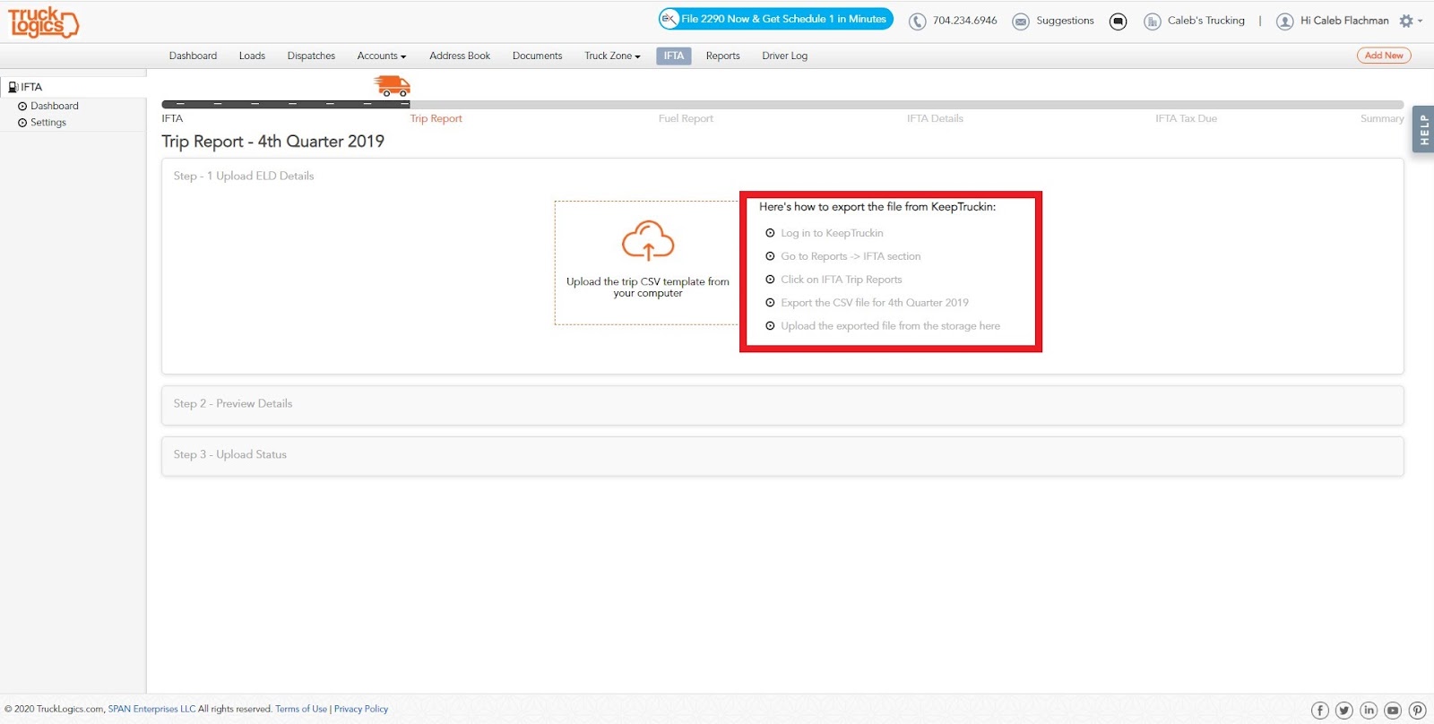Expand the Truck Zone dropdown menu

(613, 56)
